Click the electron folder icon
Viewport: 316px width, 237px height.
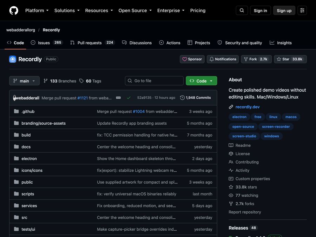coord(16,159)
